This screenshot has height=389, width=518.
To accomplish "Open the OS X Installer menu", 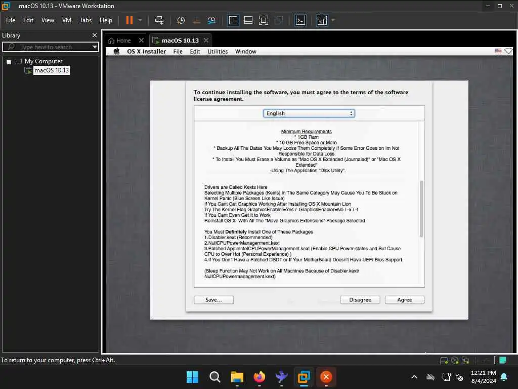I will 146,52.
